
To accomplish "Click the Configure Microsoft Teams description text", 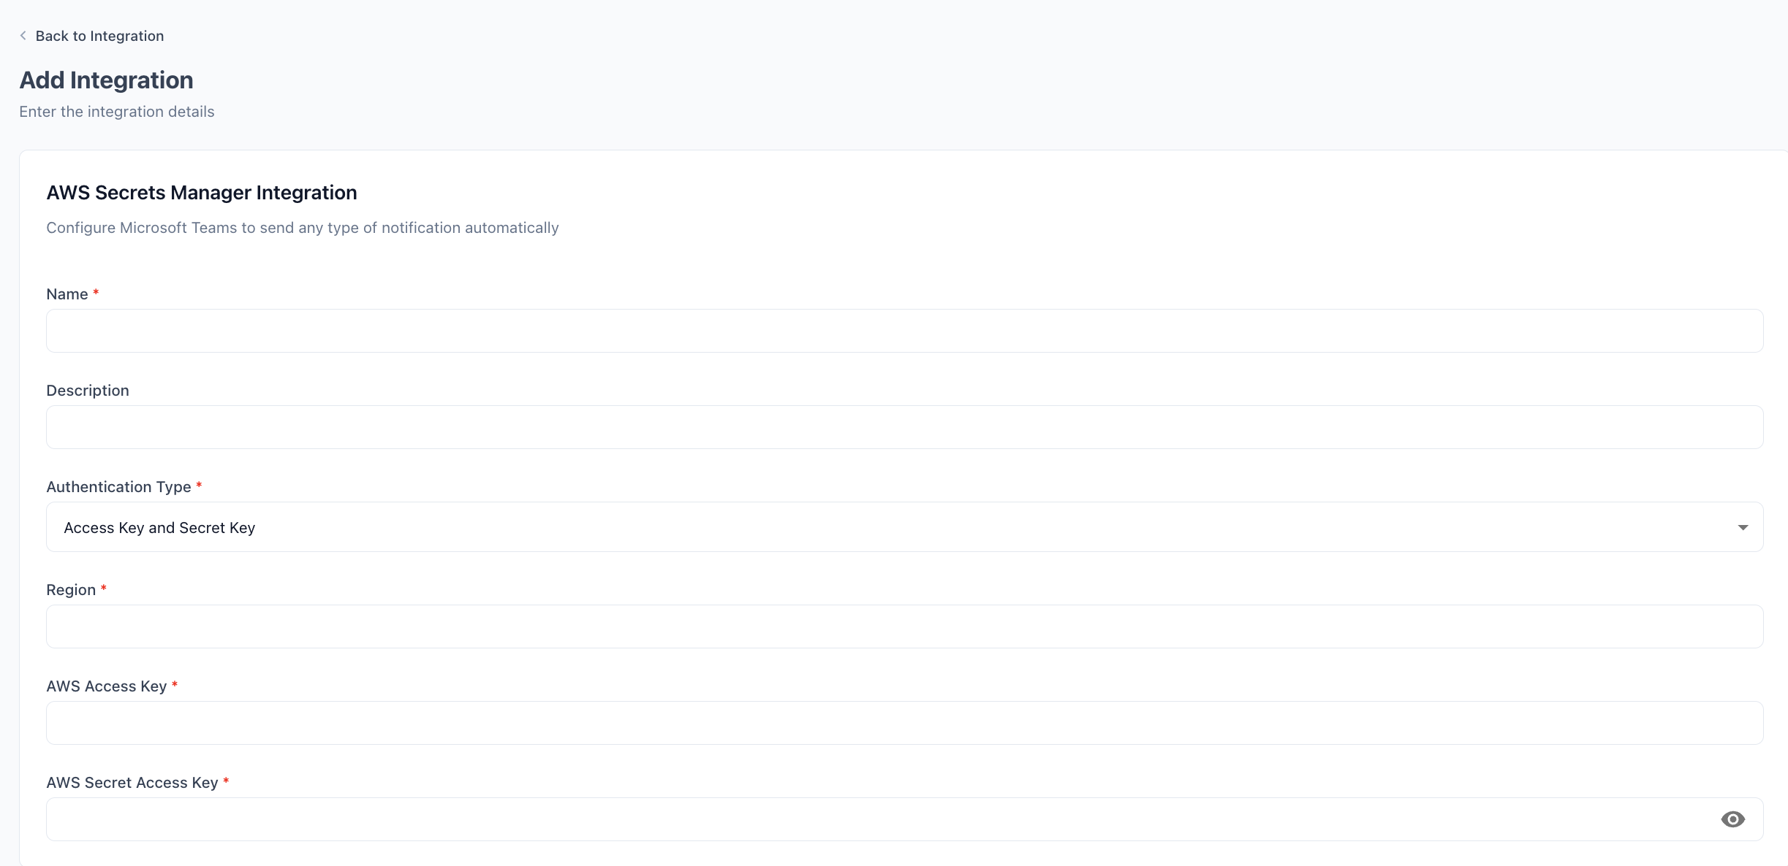I will 303,228.
